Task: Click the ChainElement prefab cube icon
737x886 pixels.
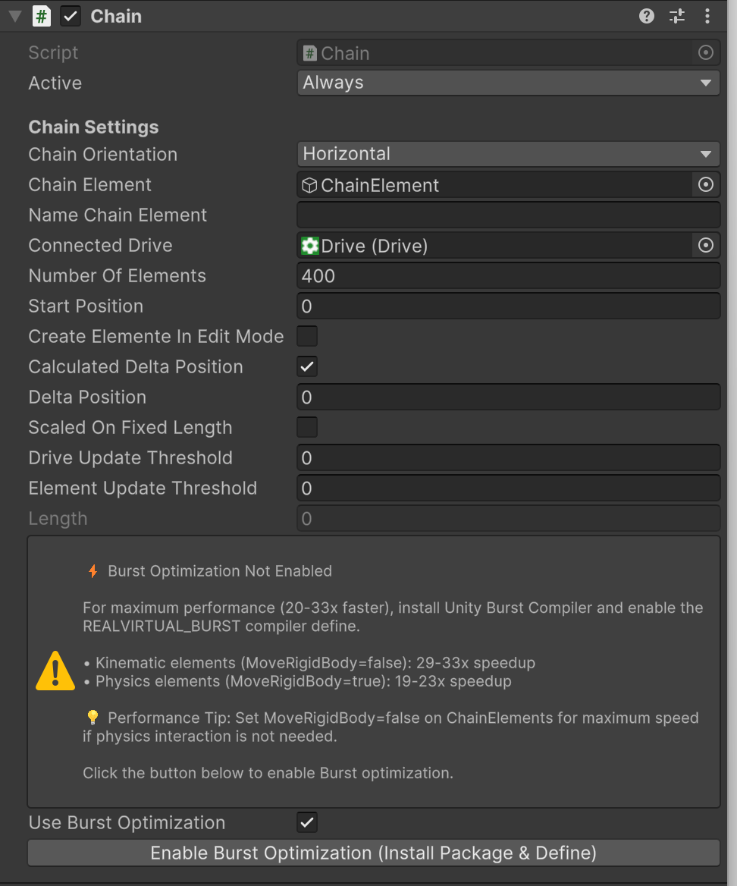Action: click(309, 185)
